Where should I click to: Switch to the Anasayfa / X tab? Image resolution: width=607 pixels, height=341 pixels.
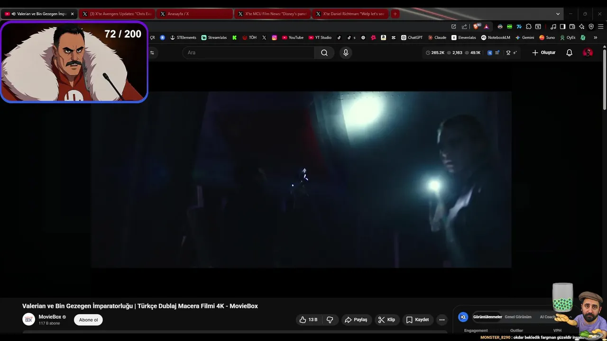(195, 14)
